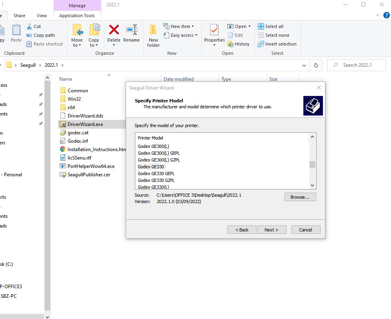Viewport: 391px width, 319px height.
Task: Click the Paste clipboard icon
Action: pos(16,30)
